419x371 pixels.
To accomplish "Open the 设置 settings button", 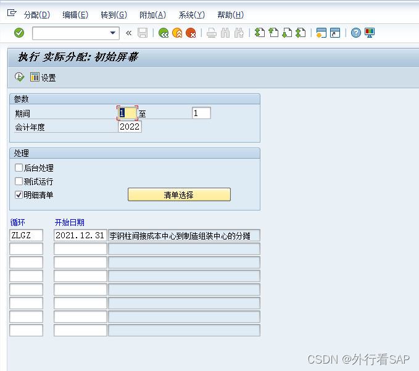I will (43, 78).
